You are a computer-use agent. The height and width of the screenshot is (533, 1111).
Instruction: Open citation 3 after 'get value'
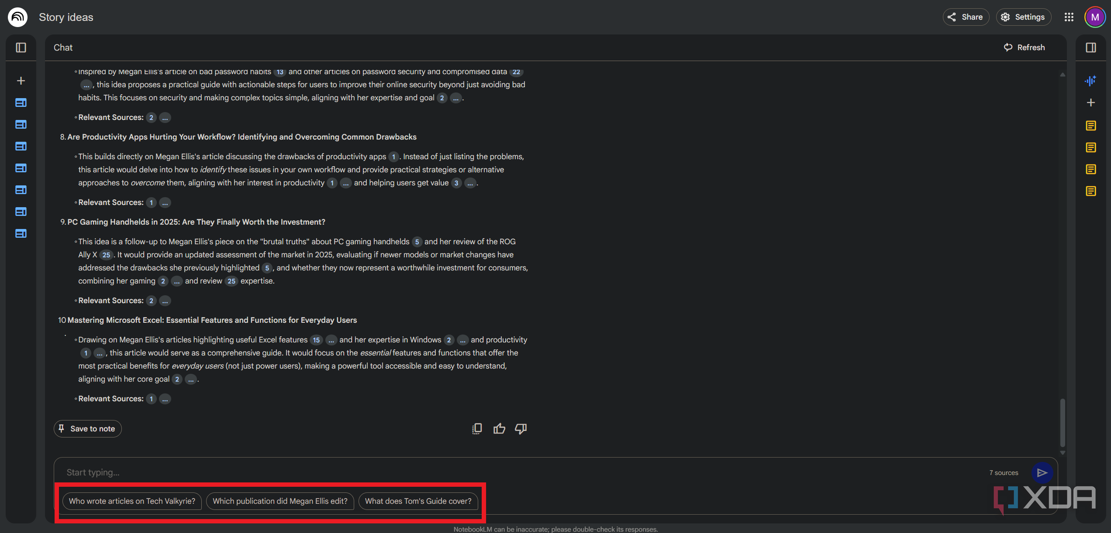point(456,183)
